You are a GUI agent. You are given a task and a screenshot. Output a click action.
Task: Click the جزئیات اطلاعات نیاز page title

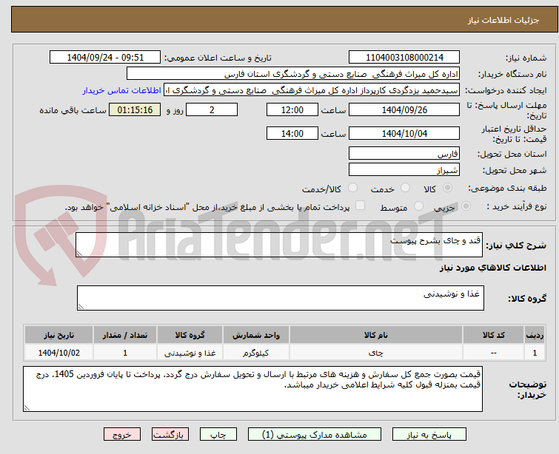click(503, 20)
